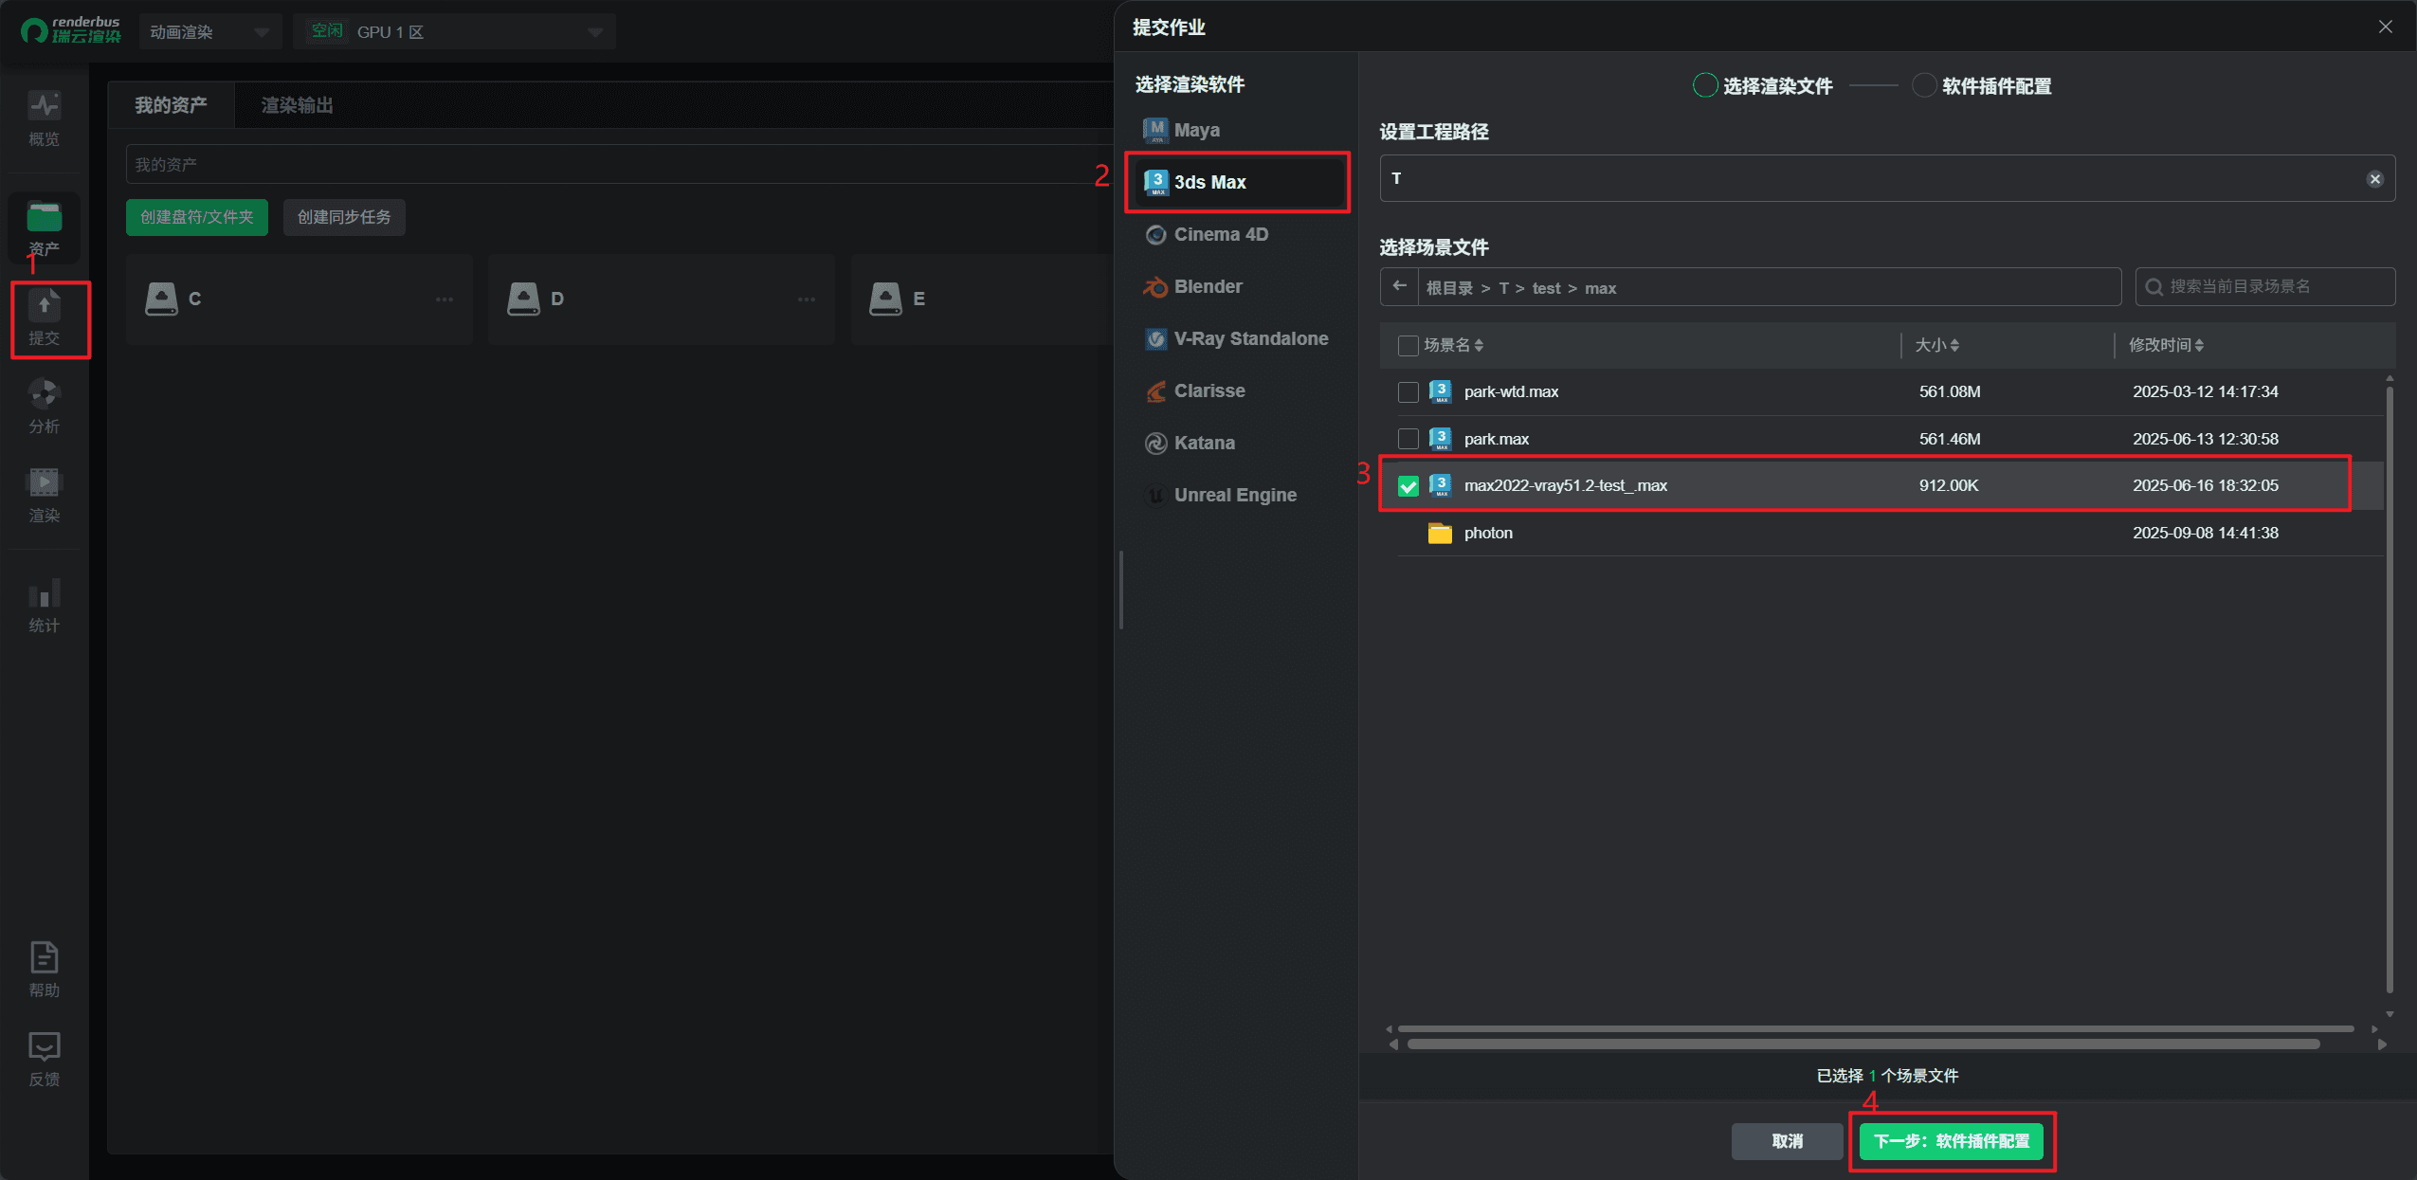Open the 分析 analysis sidebar icon
The image size is (2417, 1180).
(x=44, y=407)
